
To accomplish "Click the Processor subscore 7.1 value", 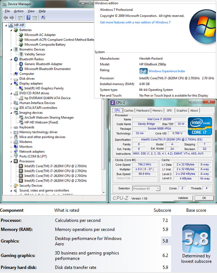I will 165,220.
